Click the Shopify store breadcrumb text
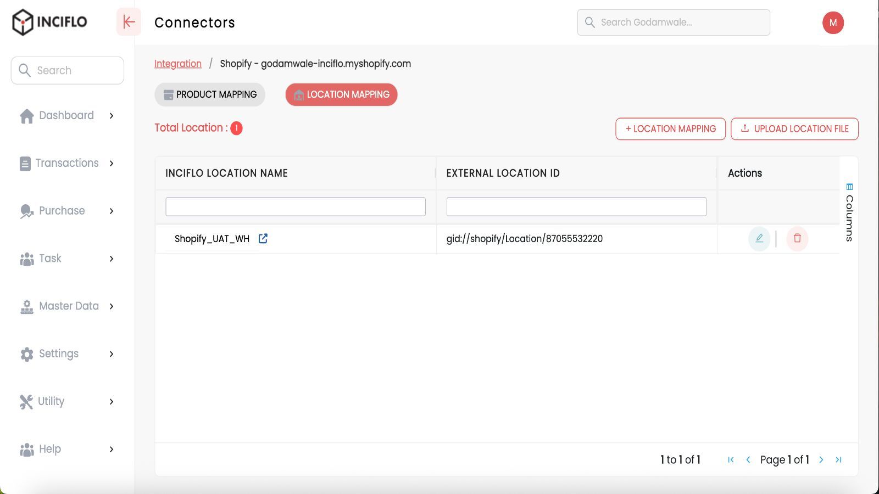This screenshot has height=494, width=879. point(315,64)
